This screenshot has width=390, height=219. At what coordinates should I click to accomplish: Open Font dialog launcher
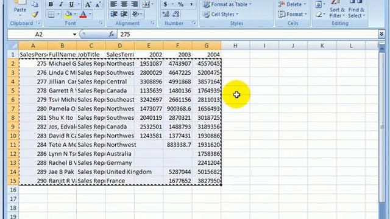101,23
